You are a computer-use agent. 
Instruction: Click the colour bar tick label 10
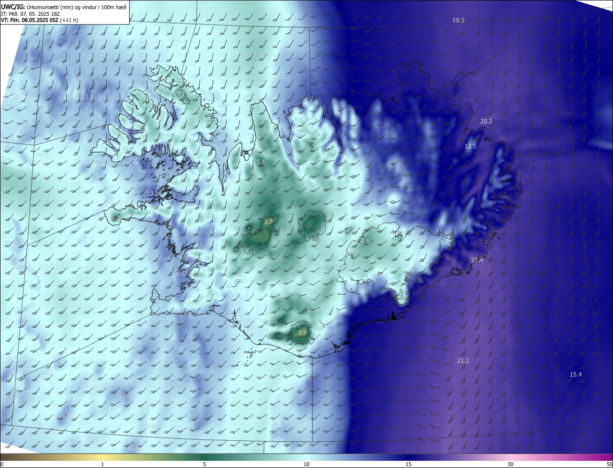[x=306, y=464]
